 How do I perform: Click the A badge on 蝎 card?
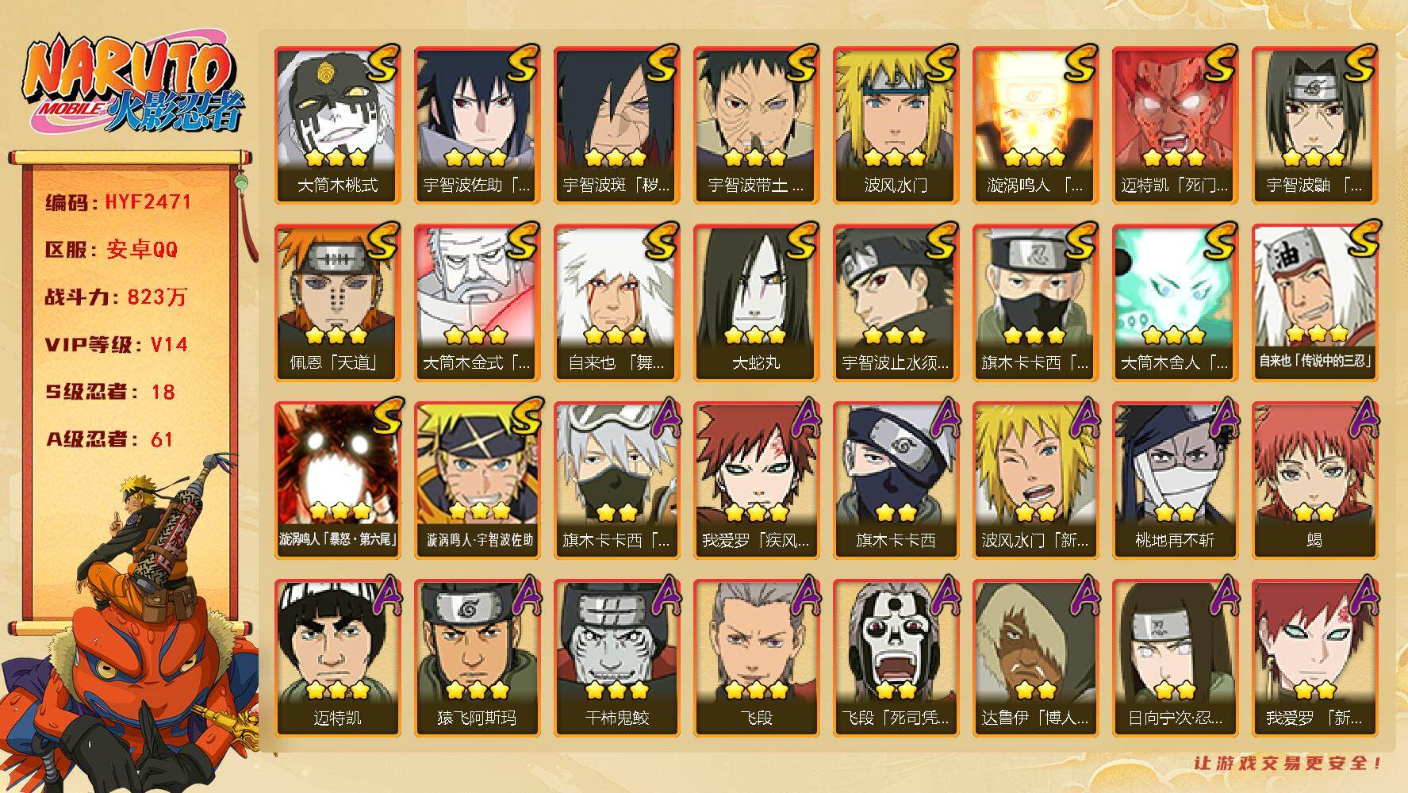point(1362,417)
